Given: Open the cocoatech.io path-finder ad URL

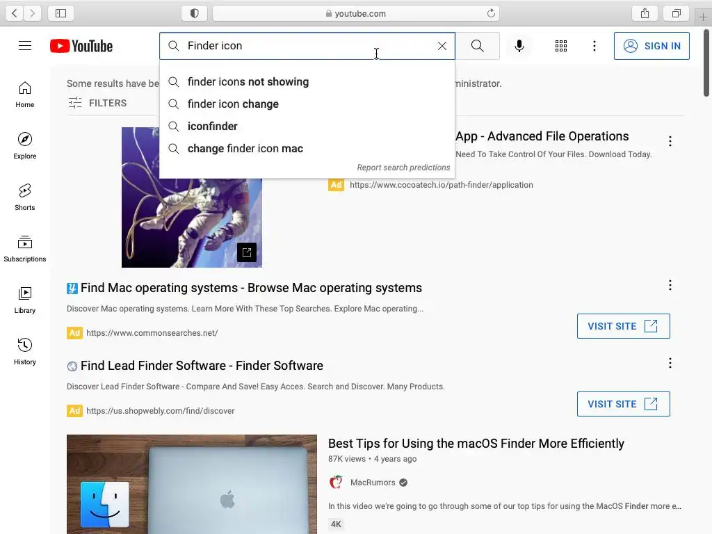Looking at the screenshot, I should point(441,185).
